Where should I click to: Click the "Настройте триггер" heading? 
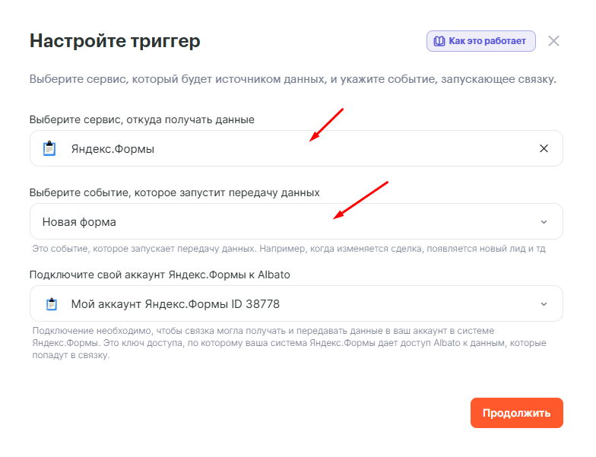(x=115, y=41)
